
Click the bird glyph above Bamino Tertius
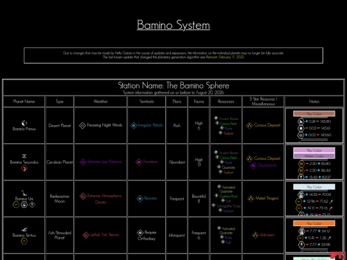pyautogui.click(x=24, y=230)
